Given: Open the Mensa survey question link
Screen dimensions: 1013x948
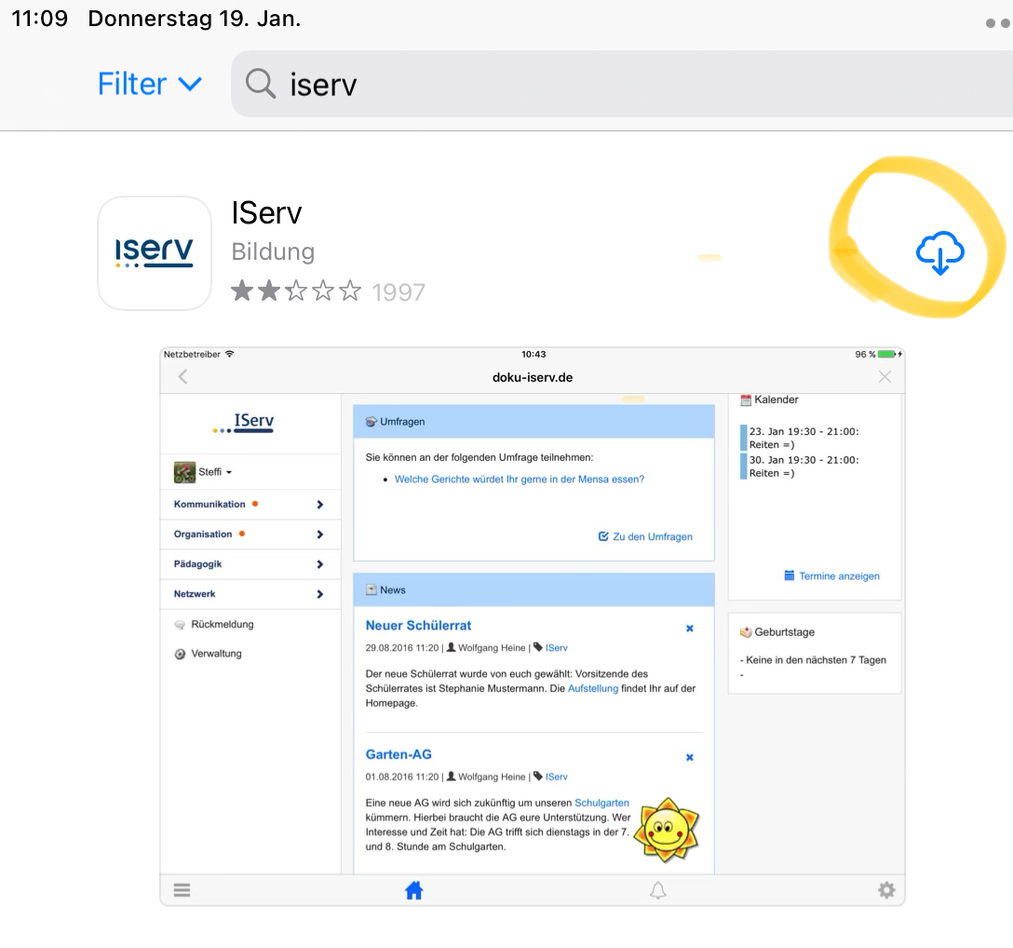Looking at the screenshot, I should coord(520,479).
